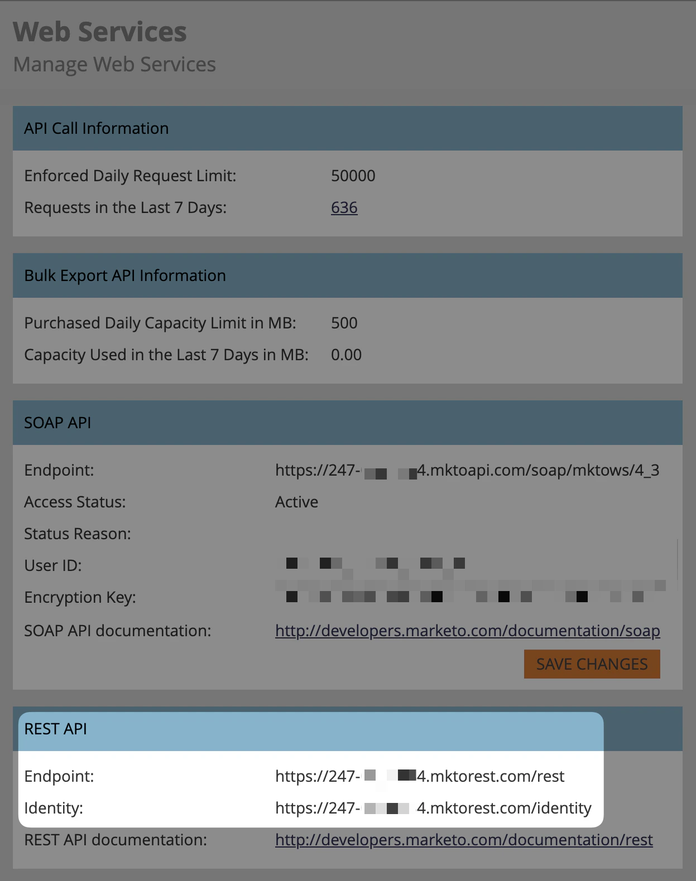Image resolution: width=696 pixels, height=881 pixels.
Task: Click the 0.00 capacity used value
Action: 346,355
